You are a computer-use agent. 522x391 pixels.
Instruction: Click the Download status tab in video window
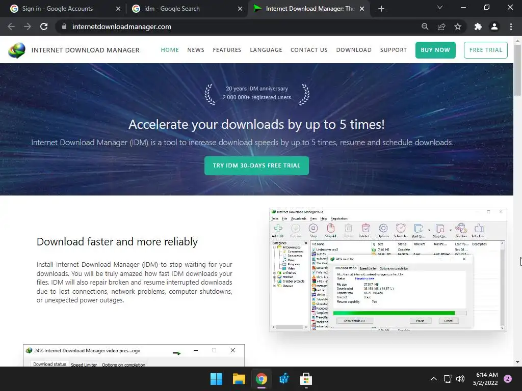[49, 364]
